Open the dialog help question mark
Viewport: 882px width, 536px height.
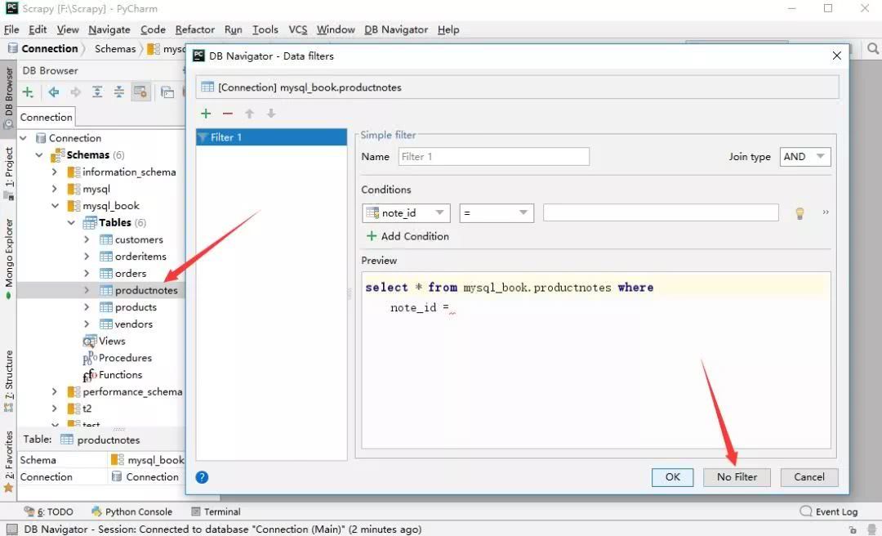pos(202,477)
